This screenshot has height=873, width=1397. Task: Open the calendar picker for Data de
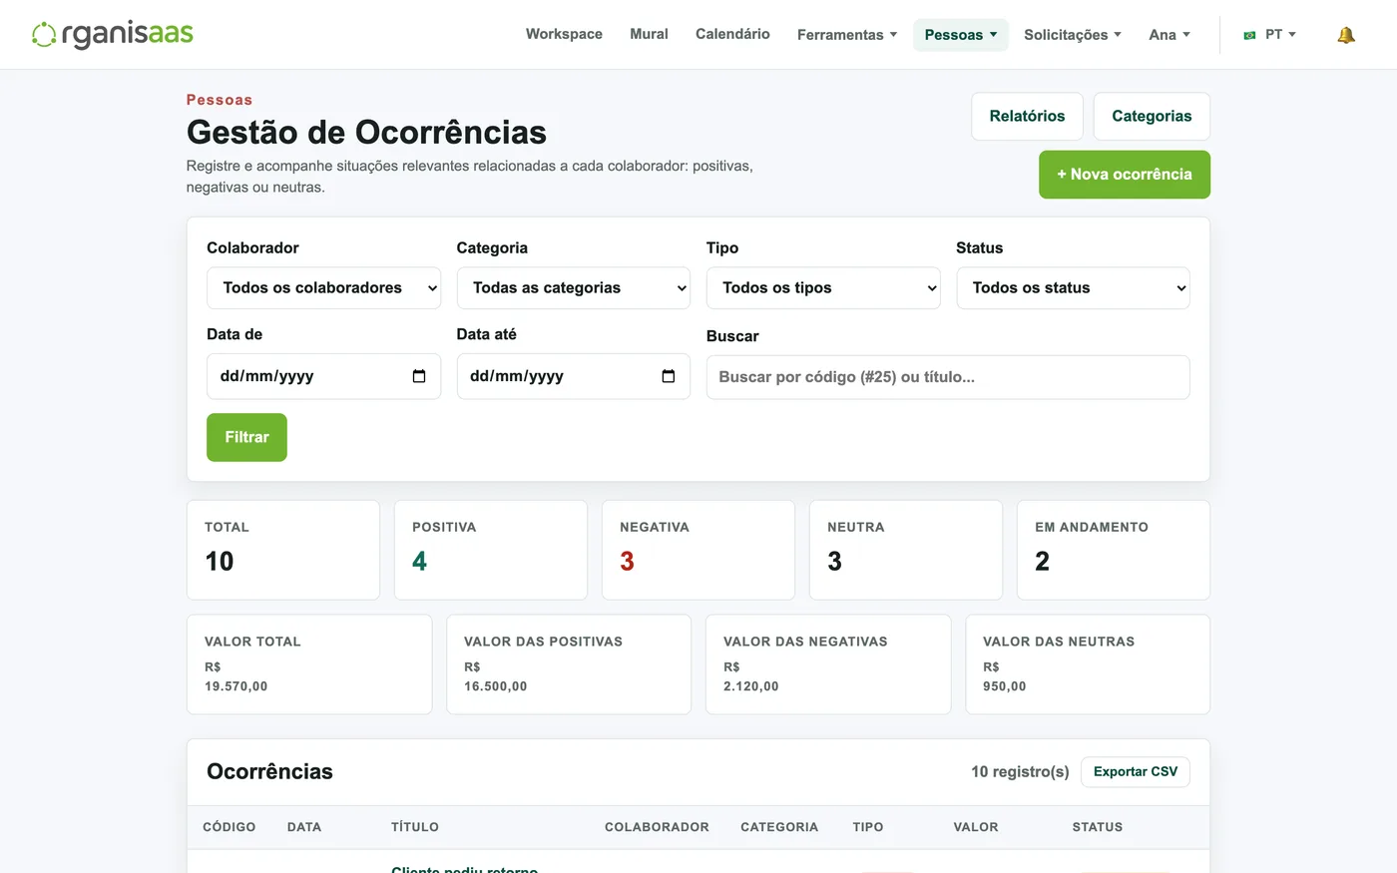(419, 376)
